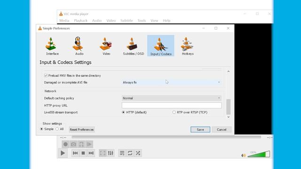Open the Video menu in menu bar

pos(111,21)
